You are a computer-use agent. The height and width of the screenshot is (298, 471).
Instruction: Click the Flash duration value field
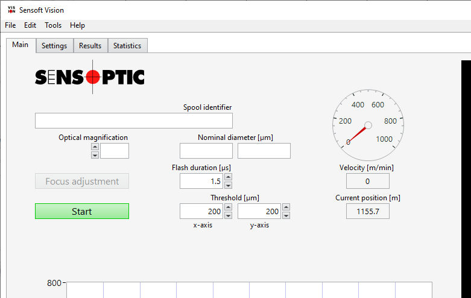point(201,181)
